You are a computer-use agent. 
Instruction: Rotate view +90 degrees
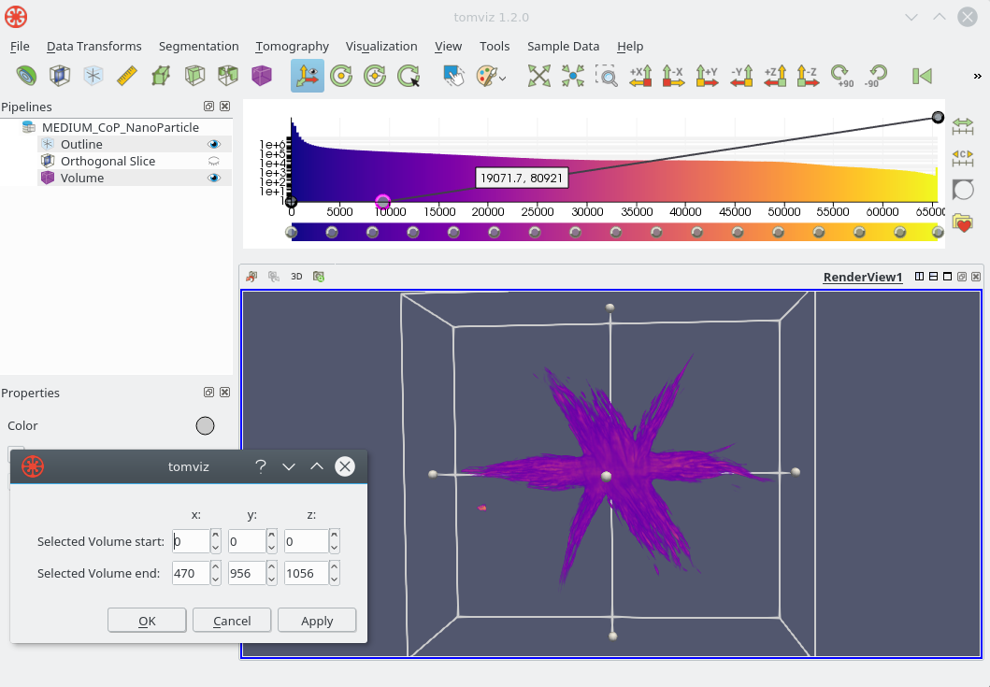tap(842, 76)
